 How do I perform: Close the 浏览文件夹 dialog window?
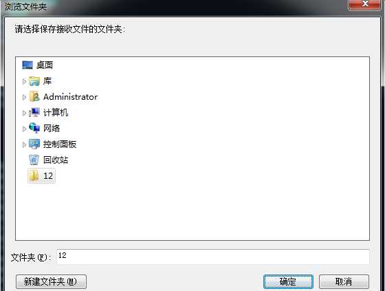click(365, 4)
